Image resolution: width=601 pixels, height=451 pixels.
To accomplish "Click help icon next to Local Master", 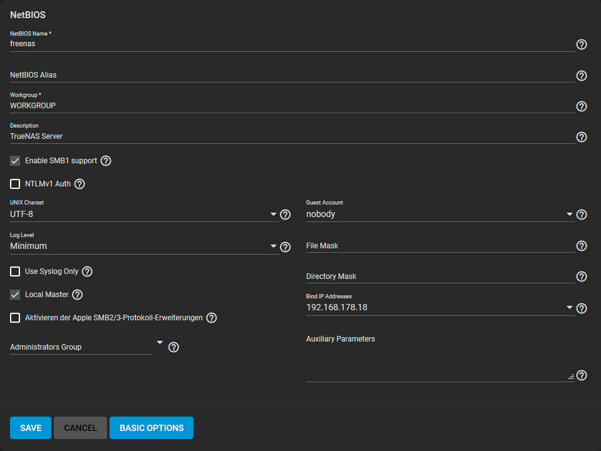I will coord(78,295).
